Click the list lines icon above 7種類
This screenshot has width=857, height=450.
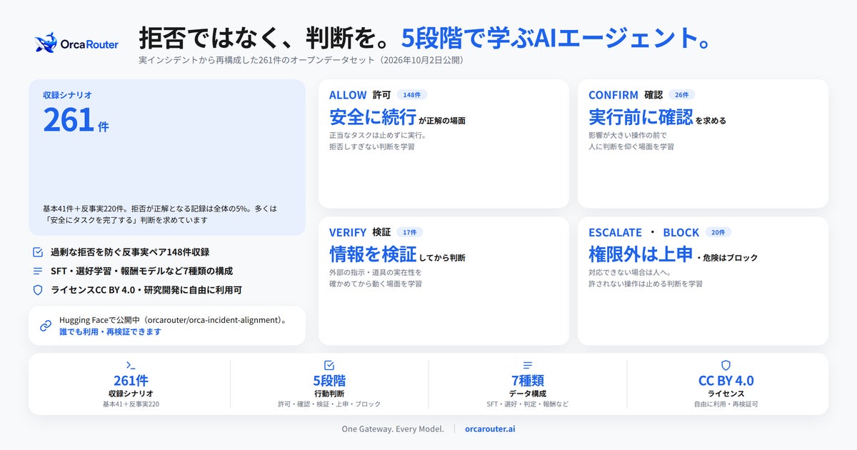click(x=528, y=365)
